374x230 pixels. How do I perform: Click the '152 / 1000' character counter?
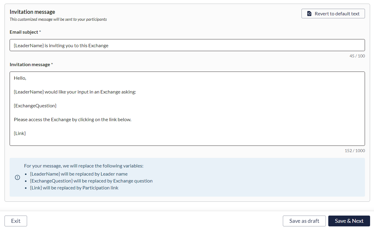pyautogui.click(x=355, y=151)
